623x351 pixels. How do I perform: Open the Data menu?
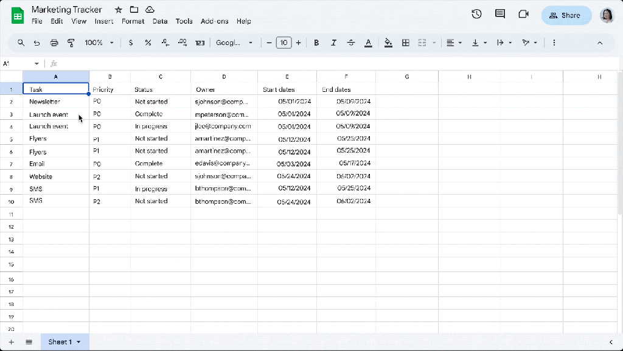point(160,21)
